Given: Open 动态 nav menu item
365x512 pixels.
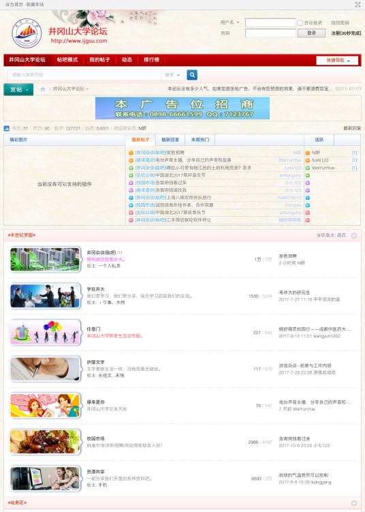Looking at the screenshot, I should tap(127, 60).
